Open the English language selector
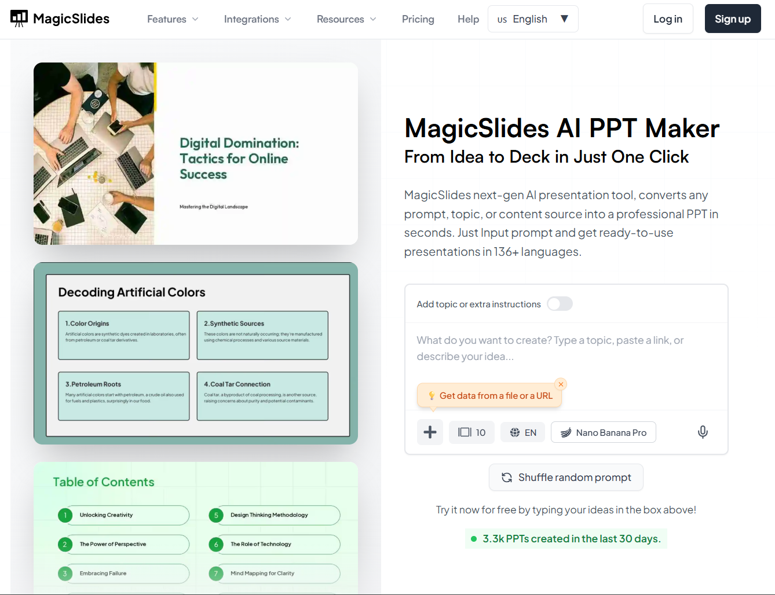This screenshot has width=775, height=595. (x=533, y=19)
